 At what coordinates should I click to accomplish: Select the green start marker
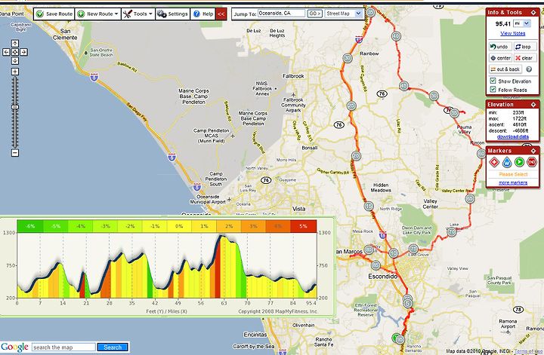click(x=519, y=161)
